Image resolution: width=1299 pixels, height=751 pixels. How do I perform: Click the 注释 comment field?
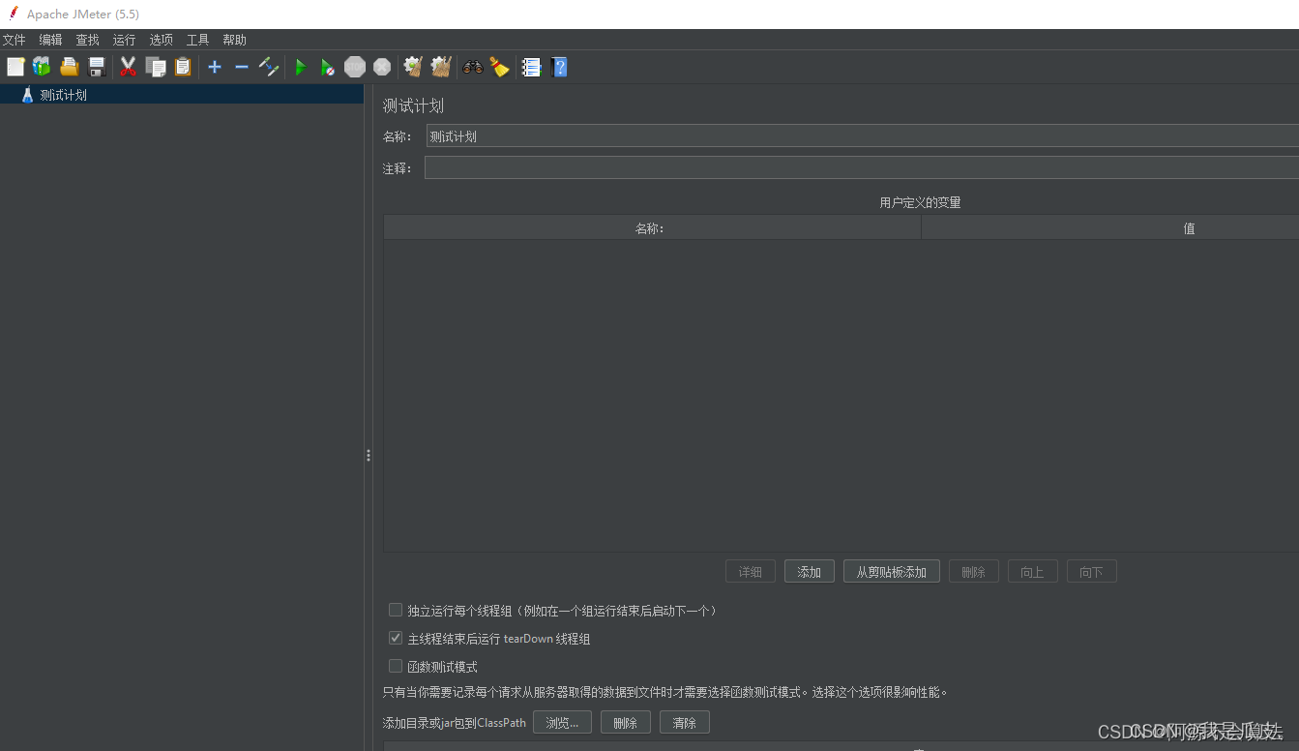(862, 168)
